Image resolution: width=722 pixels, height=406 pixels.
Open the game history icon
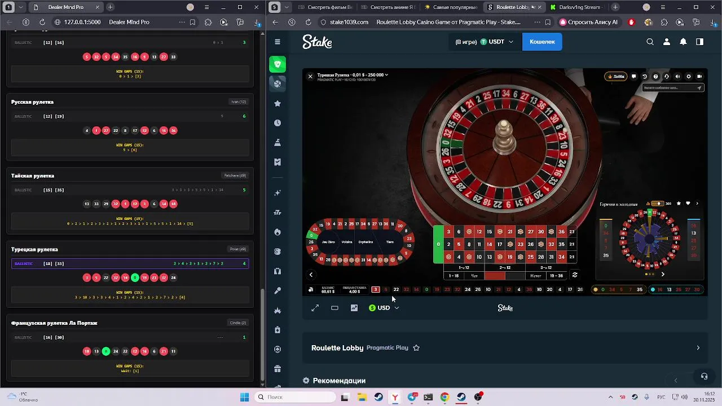645,76
